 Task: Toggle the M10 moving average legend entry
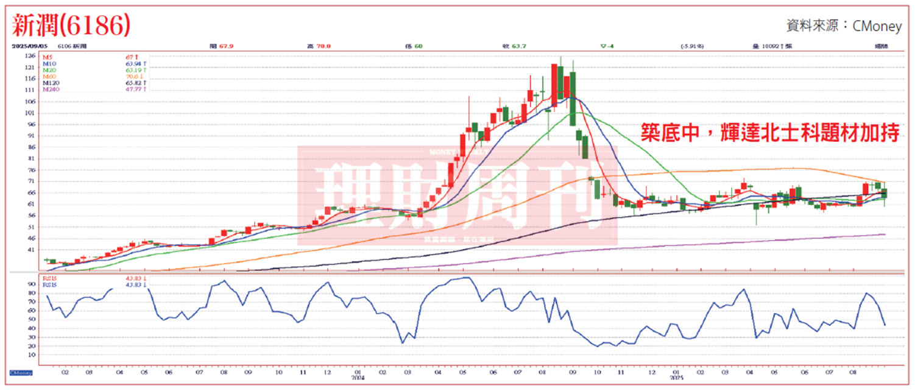click(49, 63)
